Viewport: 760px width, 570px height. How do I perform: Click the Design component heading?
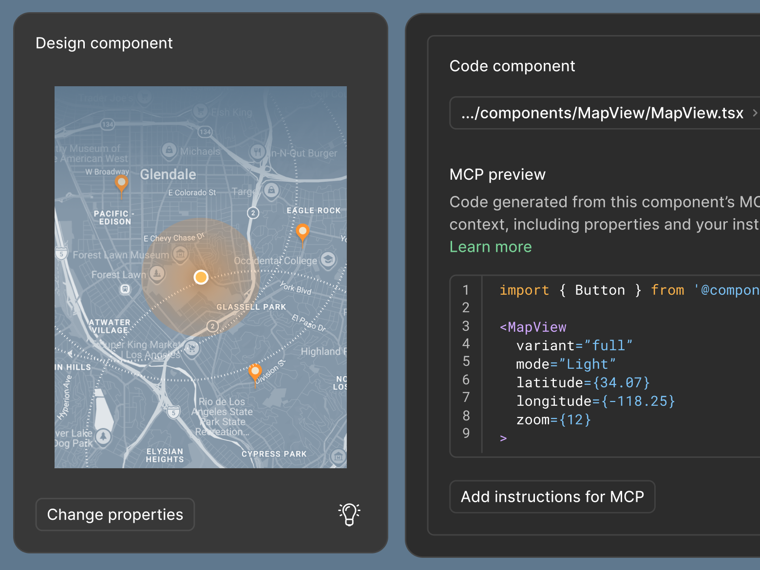(104, 43)
